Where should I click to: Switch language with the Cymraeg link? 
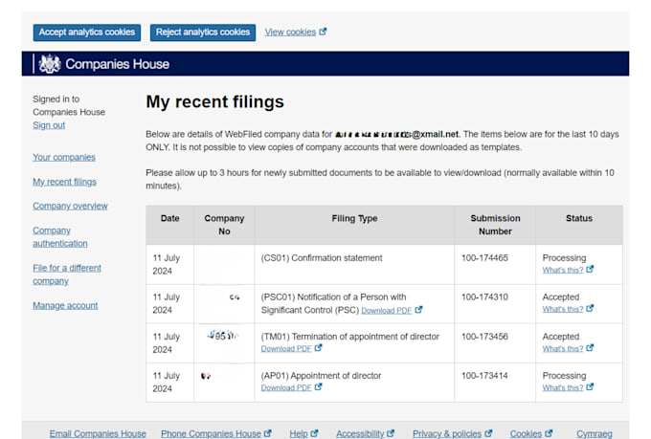pos(595,433)
